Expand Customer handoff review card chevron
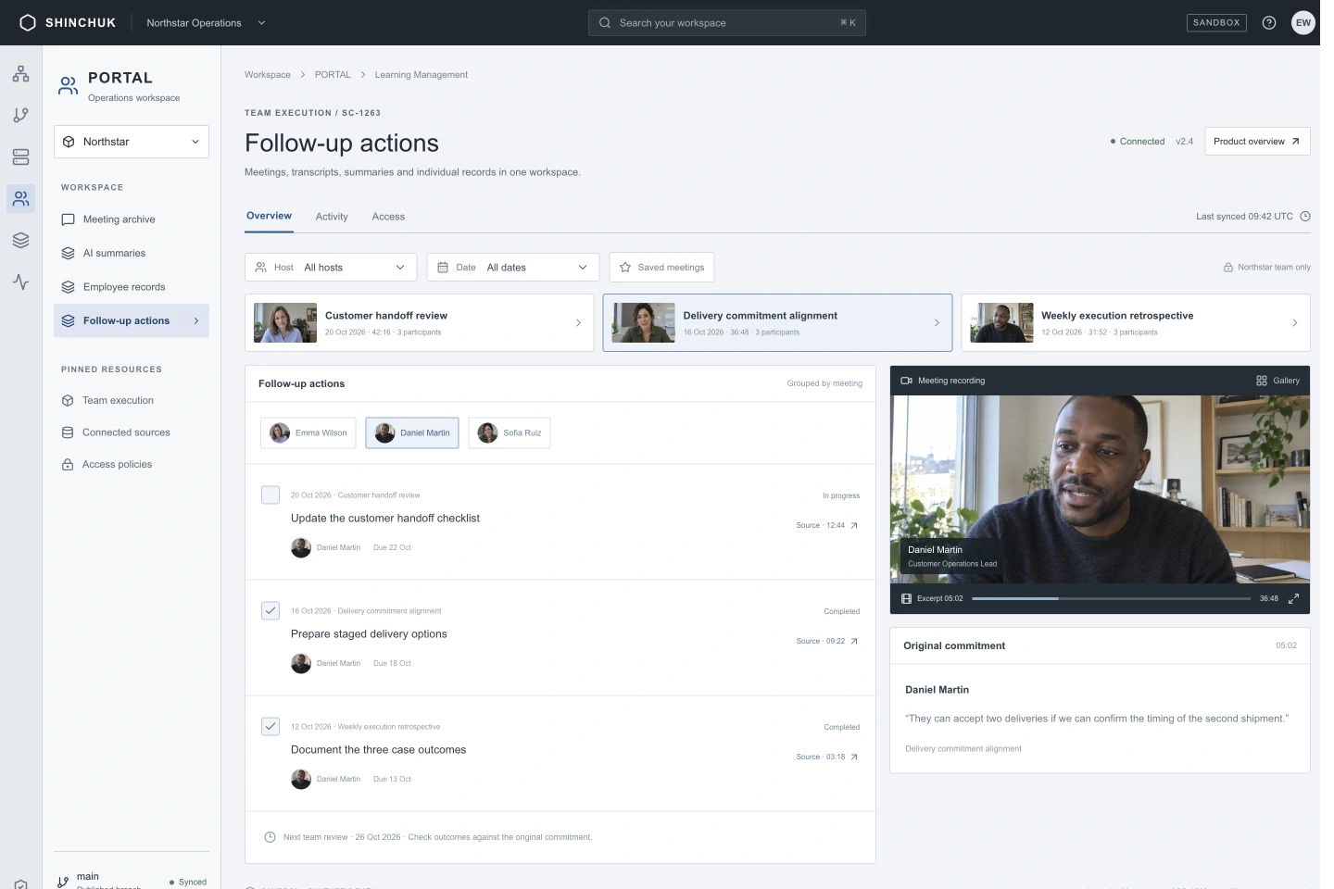 point(578,323)
